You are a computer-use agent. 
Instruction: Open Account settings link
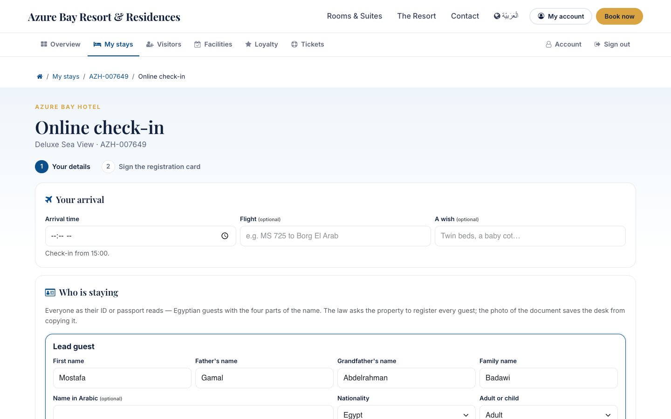(x=564, y=44)
